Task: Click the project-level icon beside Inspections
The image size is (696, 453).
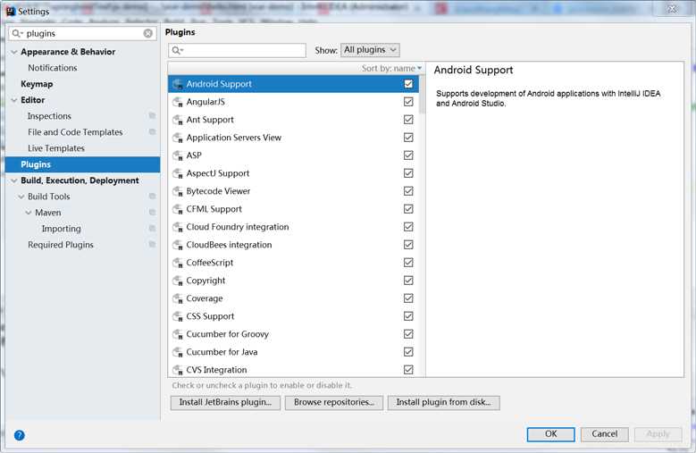Action: [152, 116]
